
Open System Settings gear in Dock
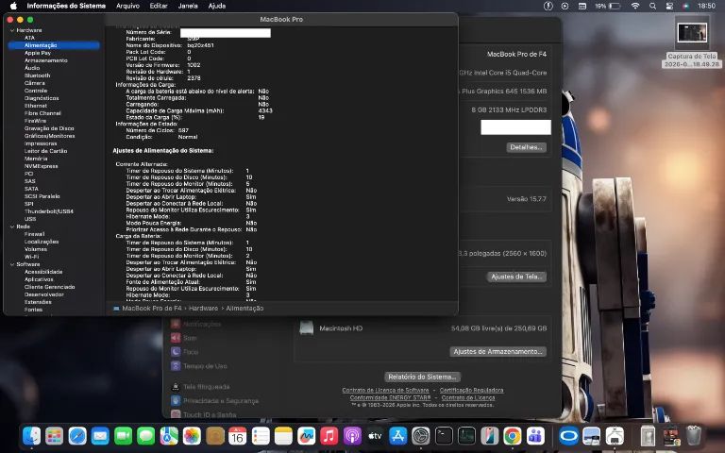420,436
